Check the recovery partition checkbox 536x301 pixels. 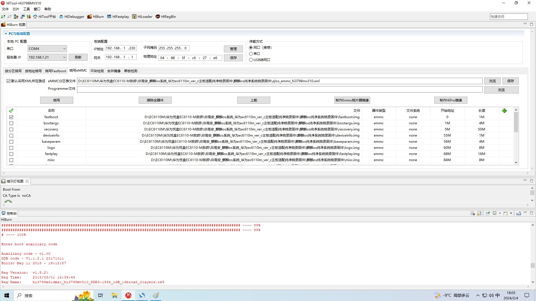click(x=11, y=129)
